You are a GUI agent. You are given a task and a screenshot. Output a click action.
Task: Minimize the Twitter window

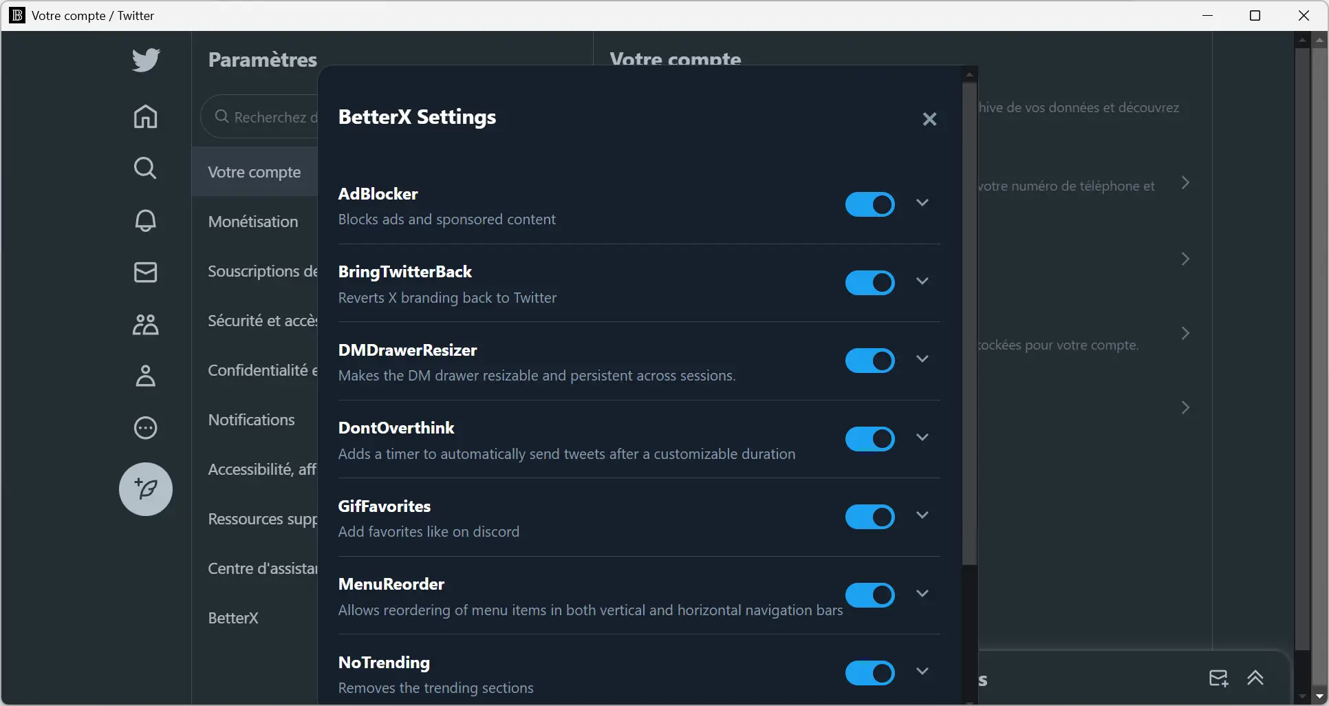click(x=1207, y=15)
